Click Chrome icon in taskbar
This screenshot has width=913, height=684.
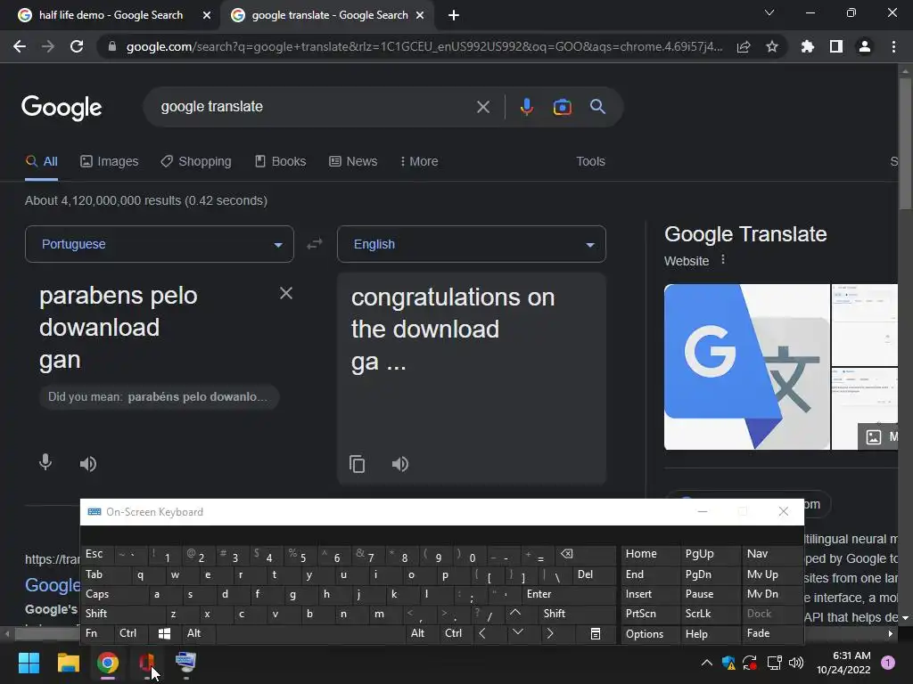click(x=108, y=663)
